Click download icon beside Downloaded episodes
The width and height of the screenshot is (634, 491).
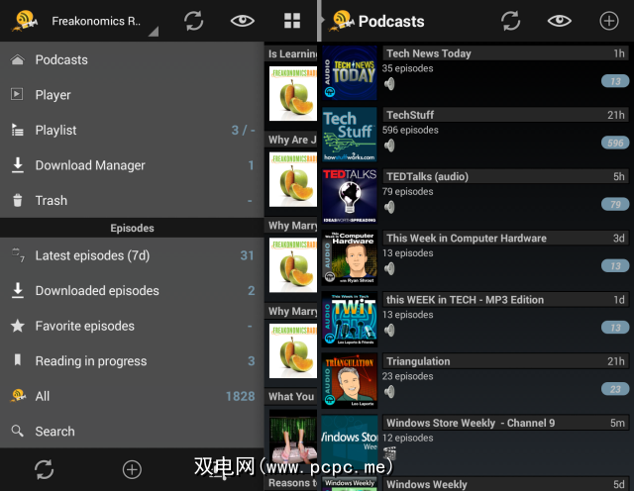18,290
